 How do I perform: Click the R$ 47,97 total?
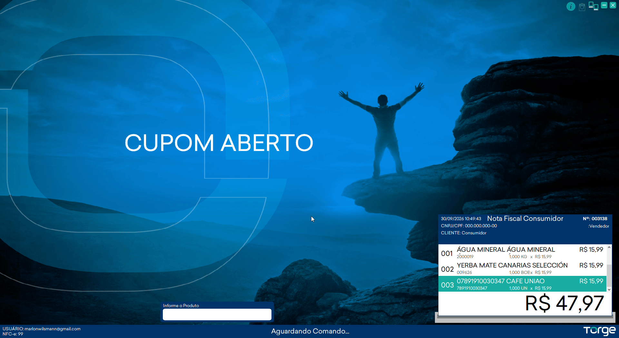point(564,303)
